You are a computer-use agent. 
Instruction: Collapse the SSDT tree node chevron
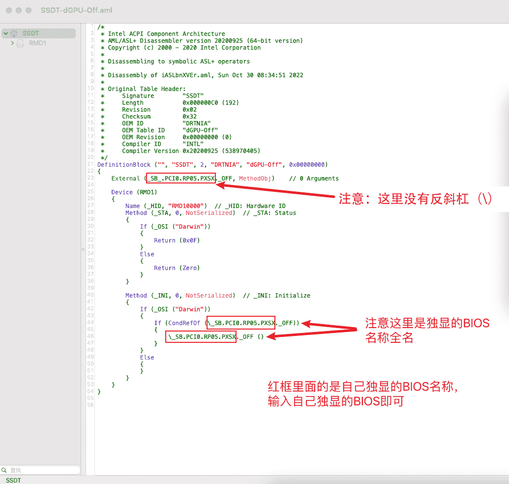click(5, 33)
